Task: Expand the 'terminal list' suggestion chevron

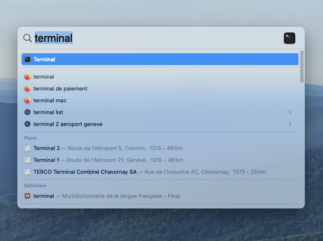Action: 290,112
